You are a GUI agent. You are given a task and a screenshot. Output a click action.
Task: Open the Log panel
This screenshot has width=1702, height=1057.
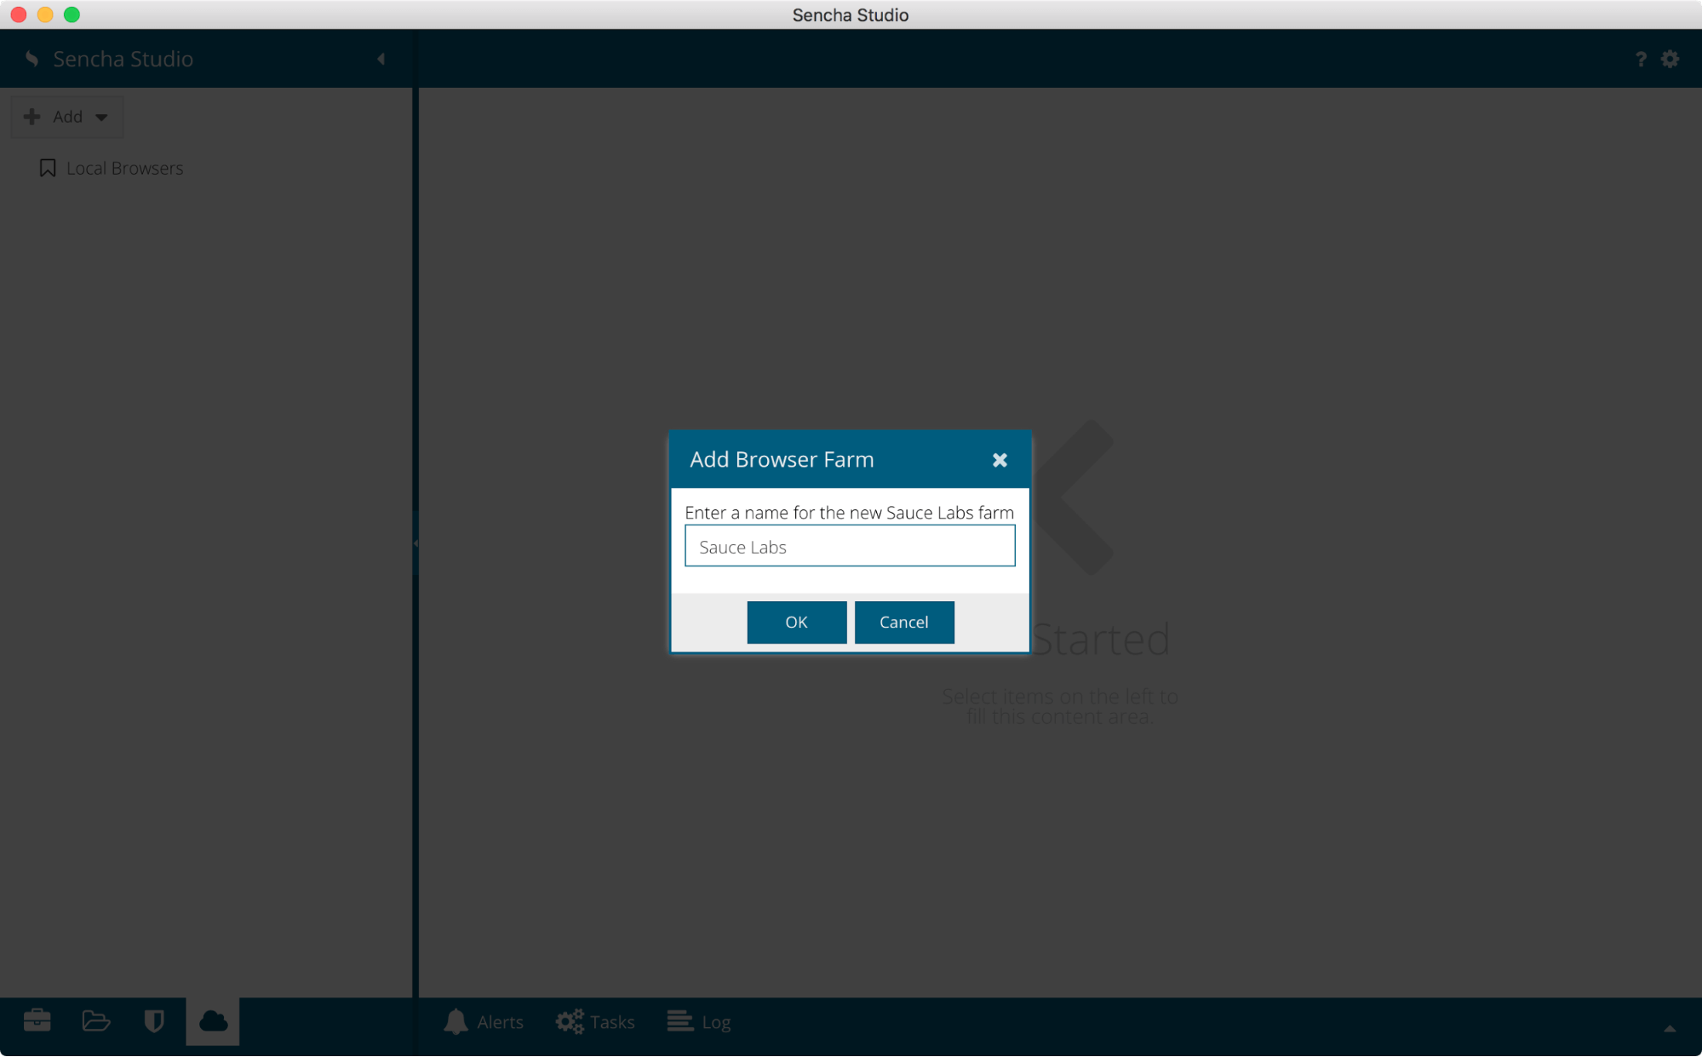point(699,1021)
